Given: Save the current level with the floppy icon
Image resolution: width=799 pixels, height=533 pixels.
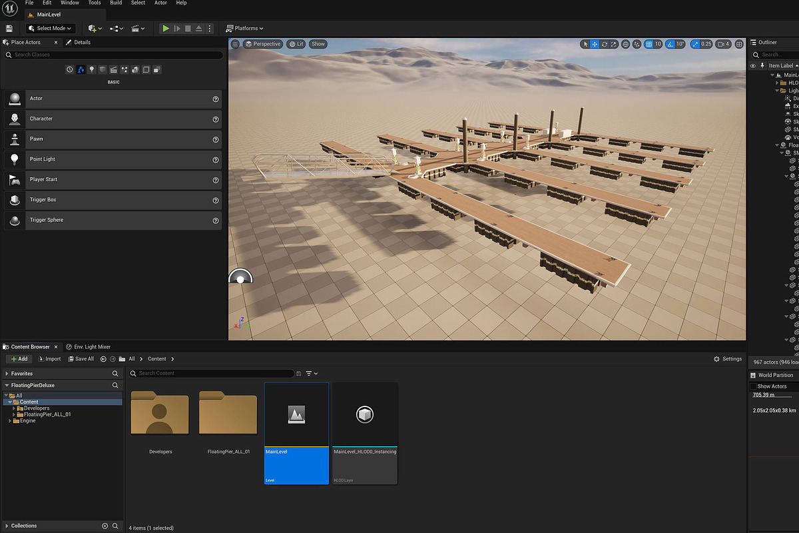Looking at the screenshot, I should click(9, 29).
